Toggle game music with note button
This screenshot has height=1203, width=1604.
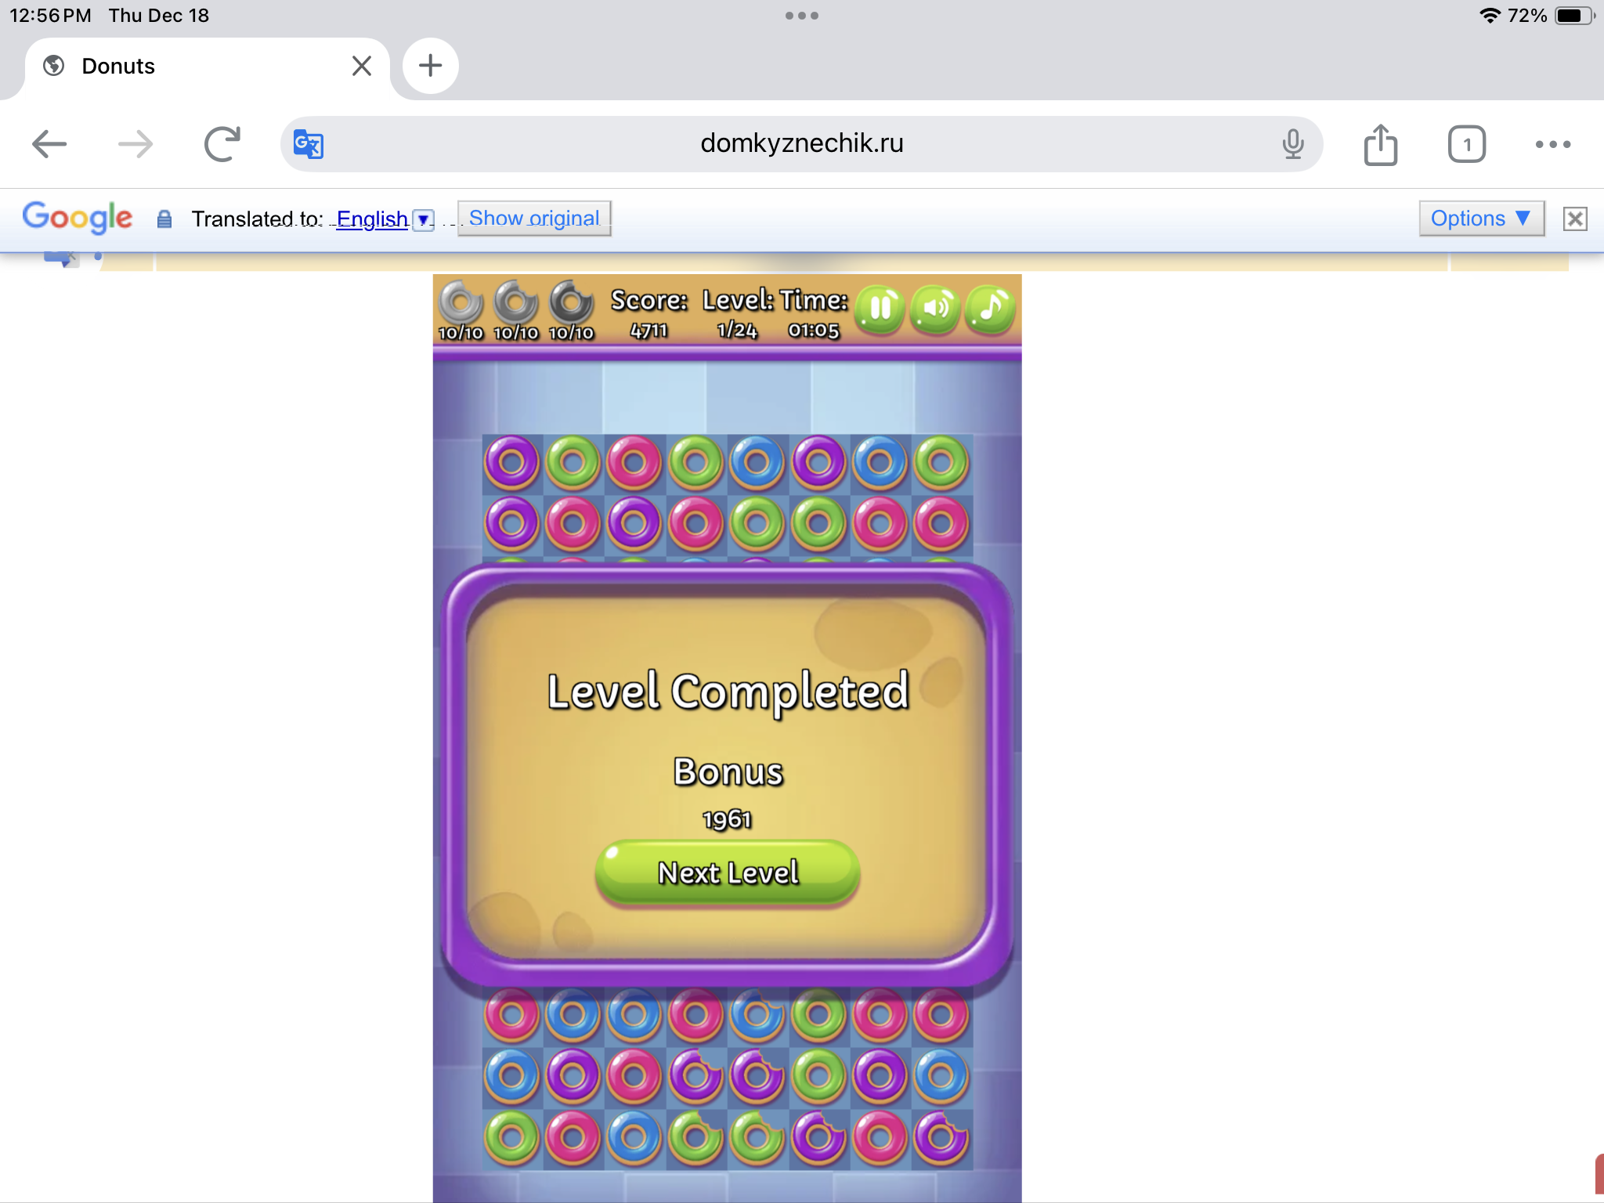click(x=990, y=309)
